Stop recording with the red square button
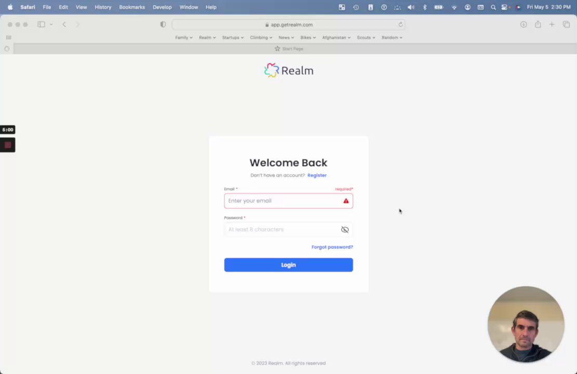Screen dimensions: 577x374 7,145
